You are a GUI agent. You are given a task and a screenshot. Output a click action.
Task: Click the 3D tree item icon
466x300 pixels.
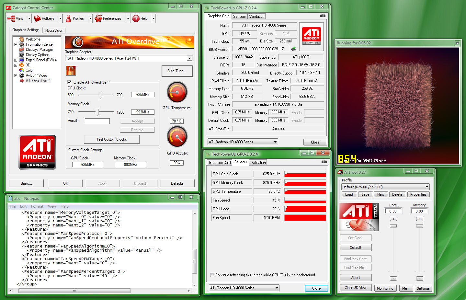pyautogui.click(x=22, y=65)
